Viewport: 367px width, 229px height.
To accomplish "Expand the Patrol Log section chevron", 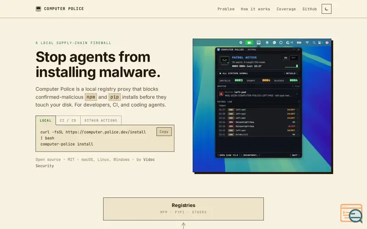I will (299, 102).
